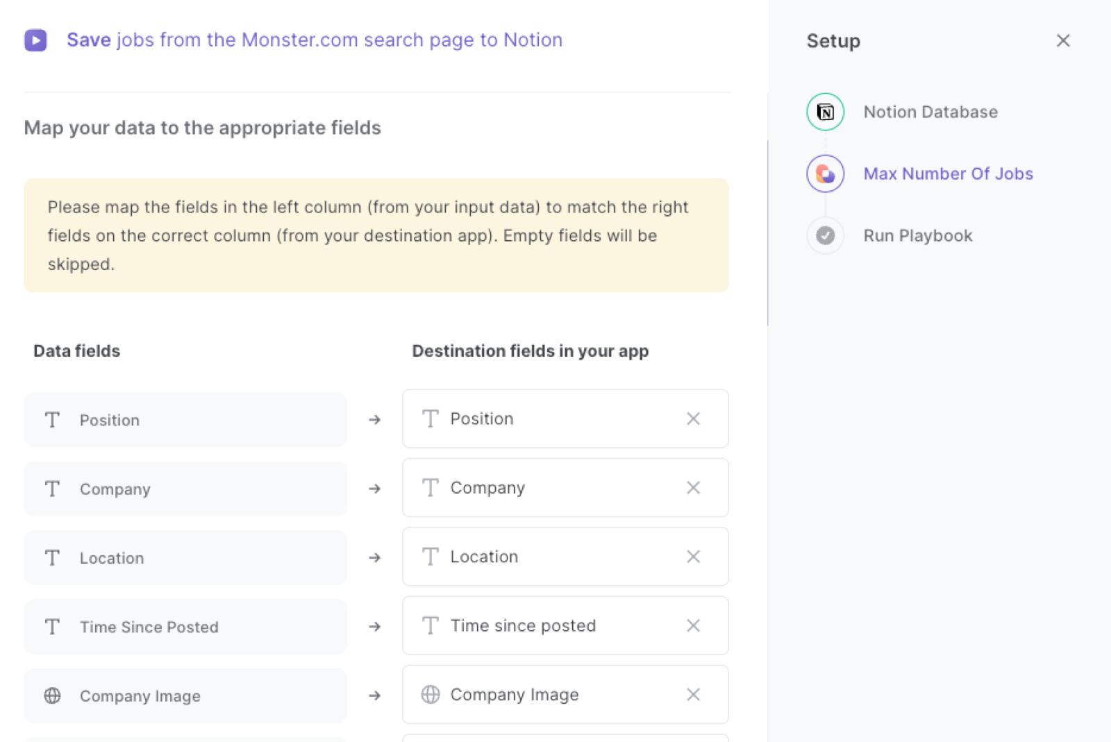Viewport: 1111px width, 742px height.
Task: Clear the Company destination mapping
Action: click(693, 487)
